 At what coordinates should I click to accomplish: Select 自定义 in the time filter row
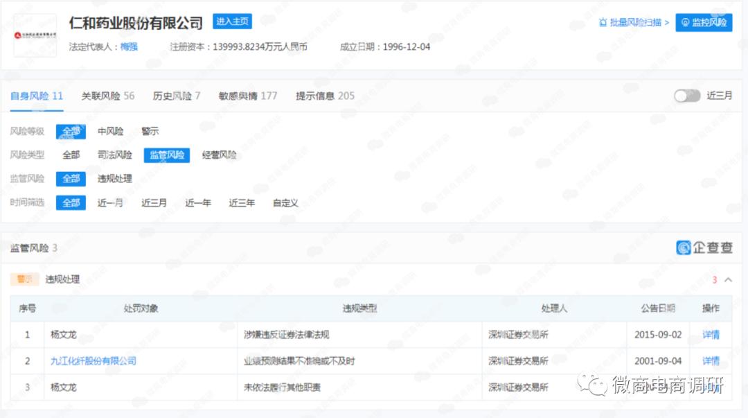pos(284,202)
